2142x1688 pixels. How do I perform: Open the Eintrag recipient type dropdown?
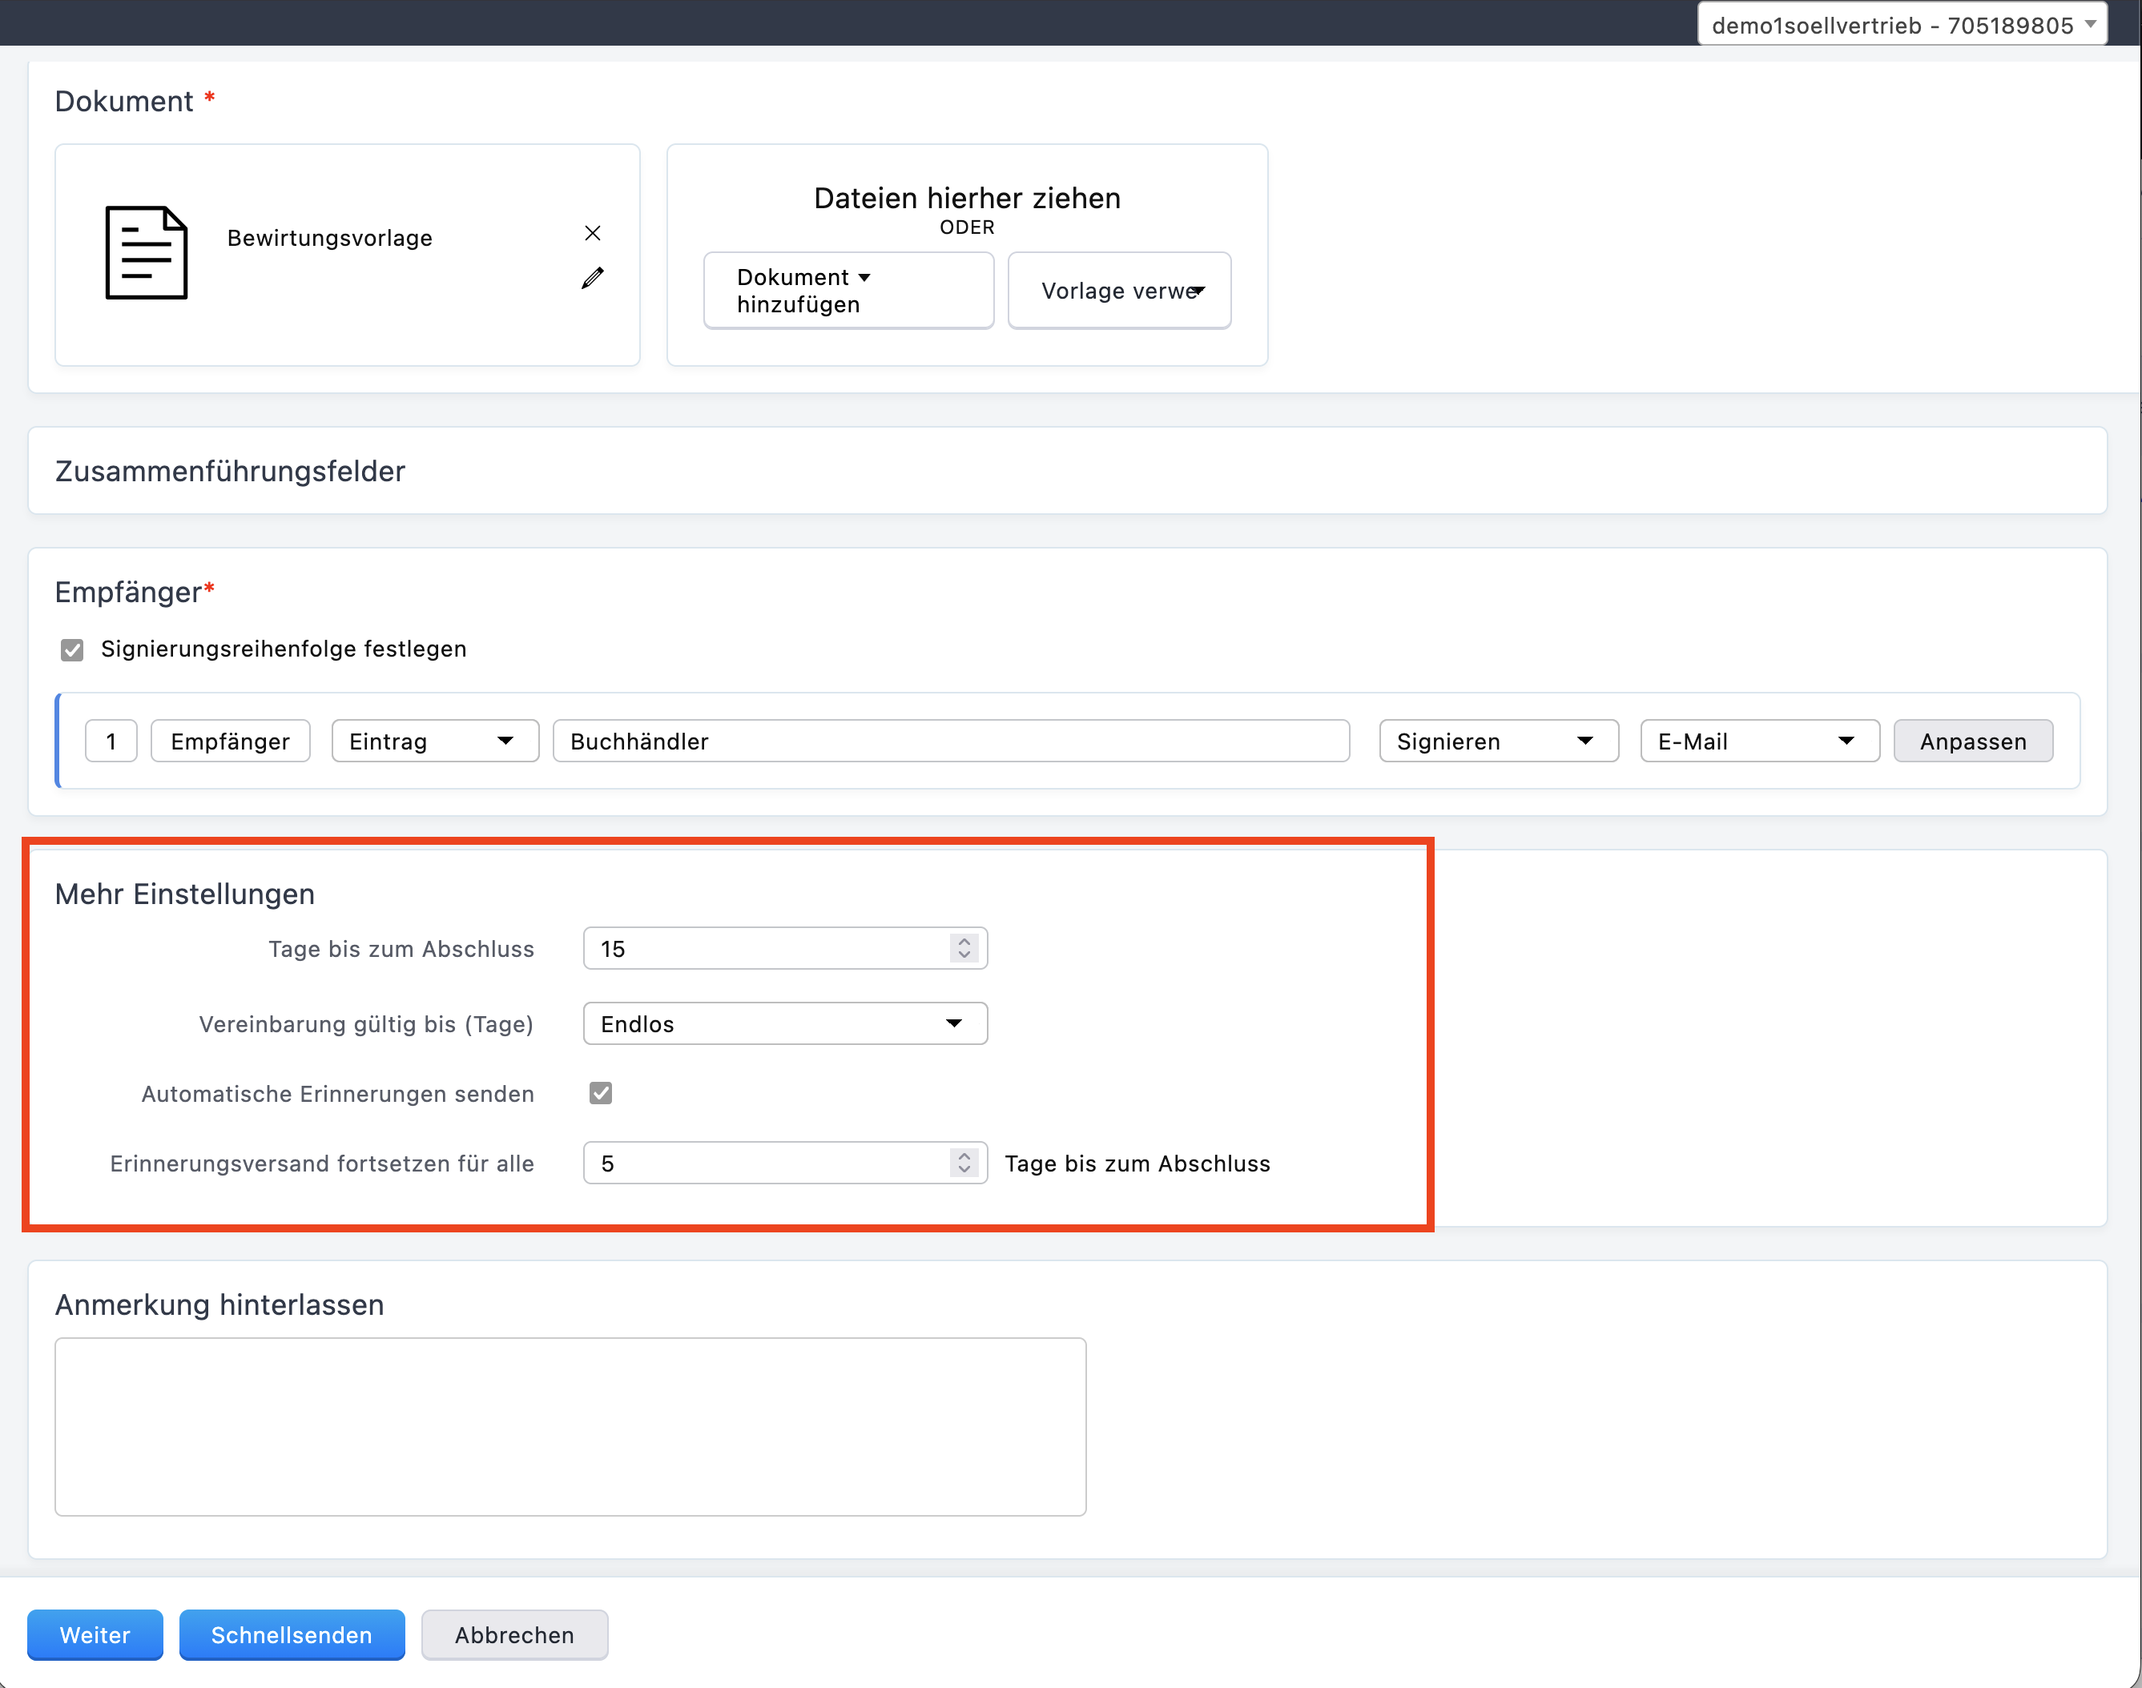(435, 742)
